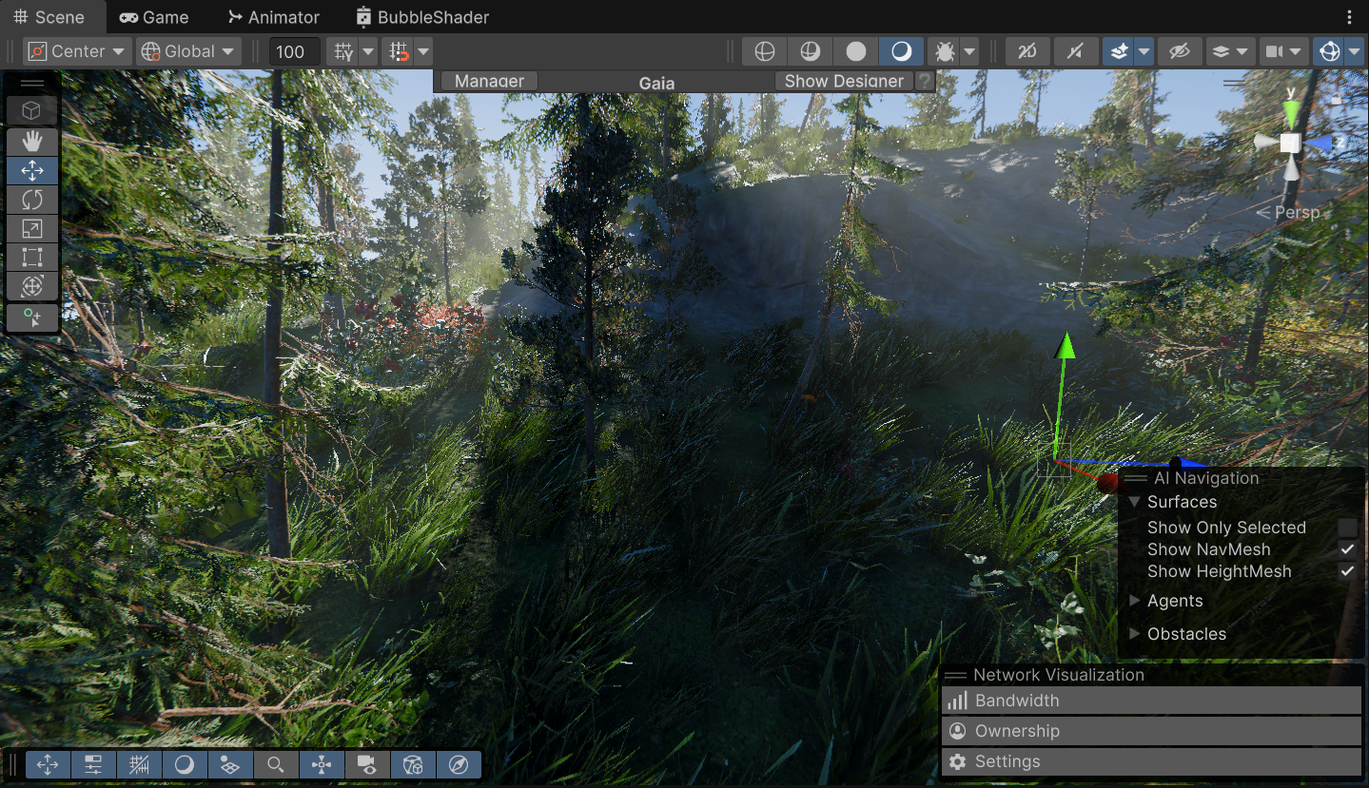Screen dimensions: 1369x788
Task: Click the magnifier search icon in bottom overlay
Action: click(x=276, y=764)
